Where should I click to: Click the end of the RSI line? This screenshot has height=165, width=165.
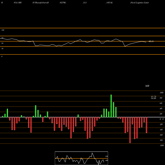click(x=146, y=42)
